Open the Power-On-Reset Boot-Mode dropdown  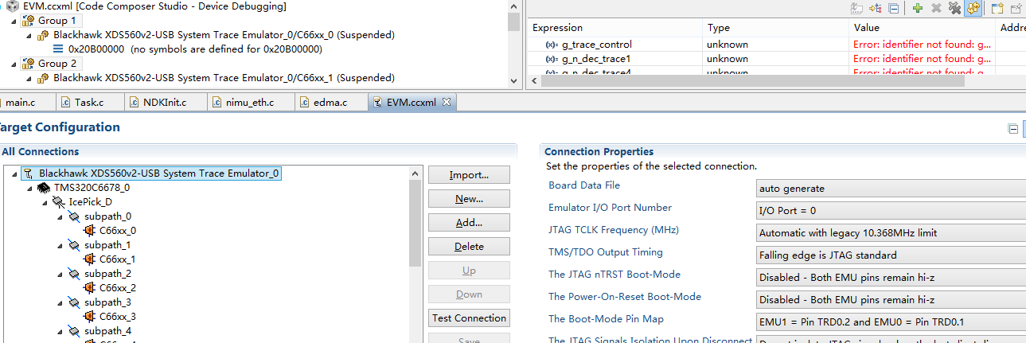coord(890,300)
